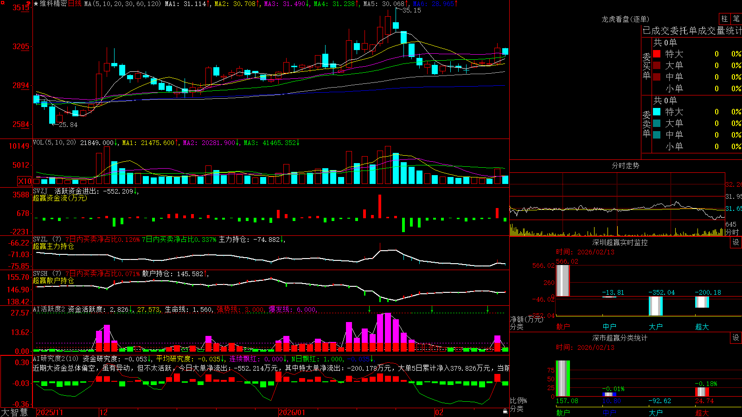Click the teal 大单 sell-order swatch

point(657,123)
